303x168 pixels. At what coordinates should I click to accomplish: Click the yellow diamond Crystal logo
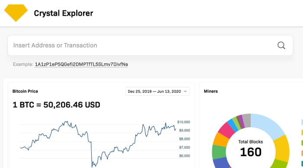(16, 13)
